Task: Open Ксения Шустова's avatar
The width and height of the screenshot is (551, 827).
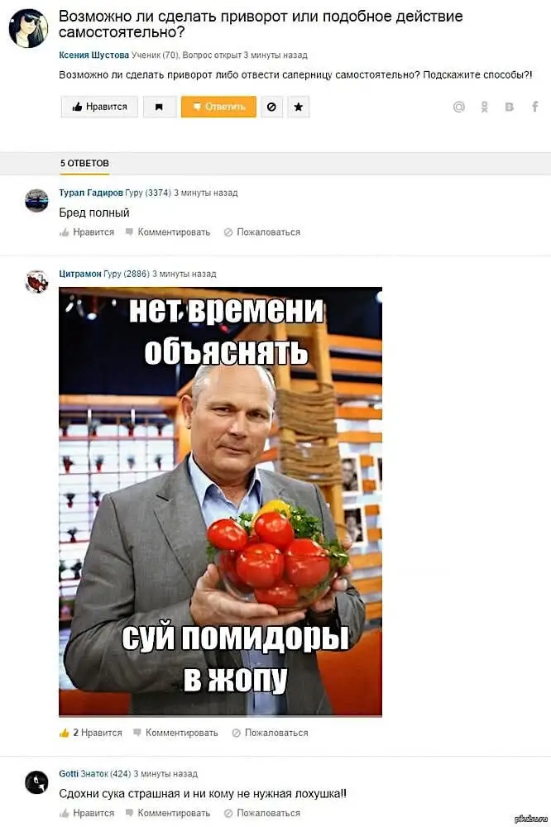Action: [x=28, y=28]
